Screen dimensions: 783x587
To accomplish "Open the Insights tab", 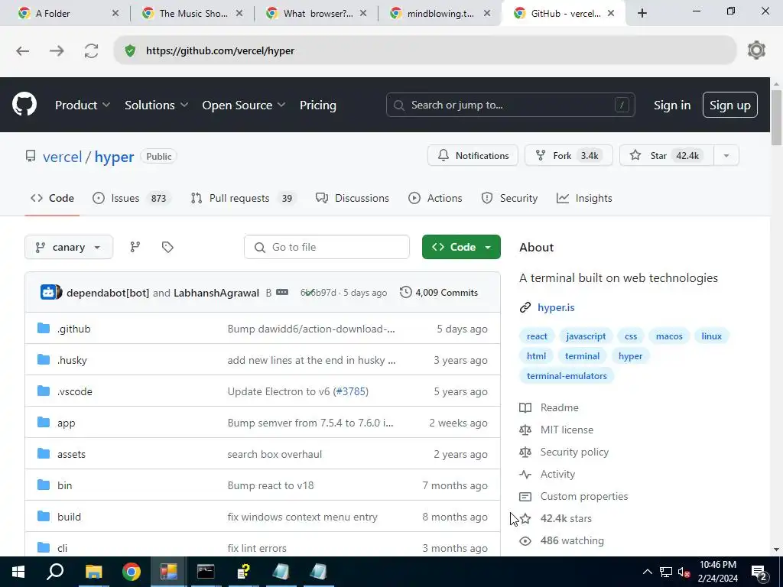I will click(x=584, y=198).
